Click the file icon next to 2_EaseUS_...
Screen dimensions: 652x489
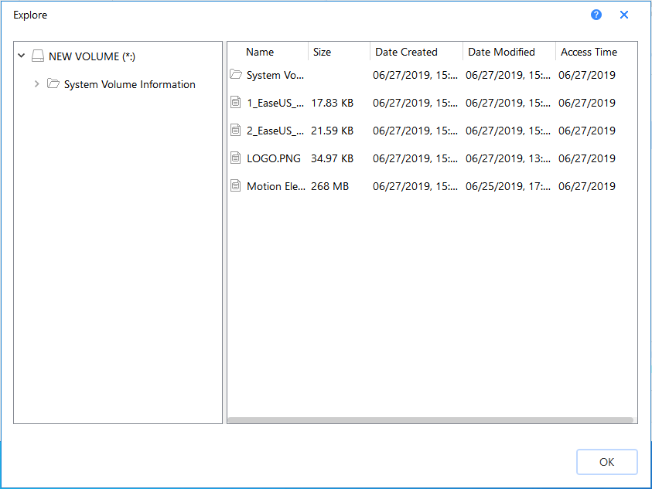235,129
